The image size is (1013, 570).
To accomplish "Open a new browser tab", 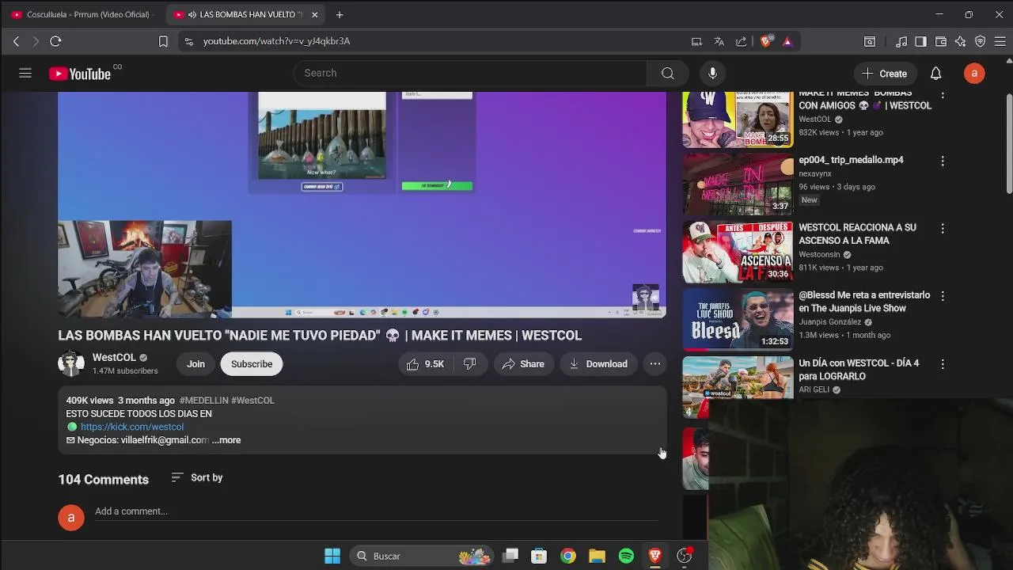I will pos(340,14).
